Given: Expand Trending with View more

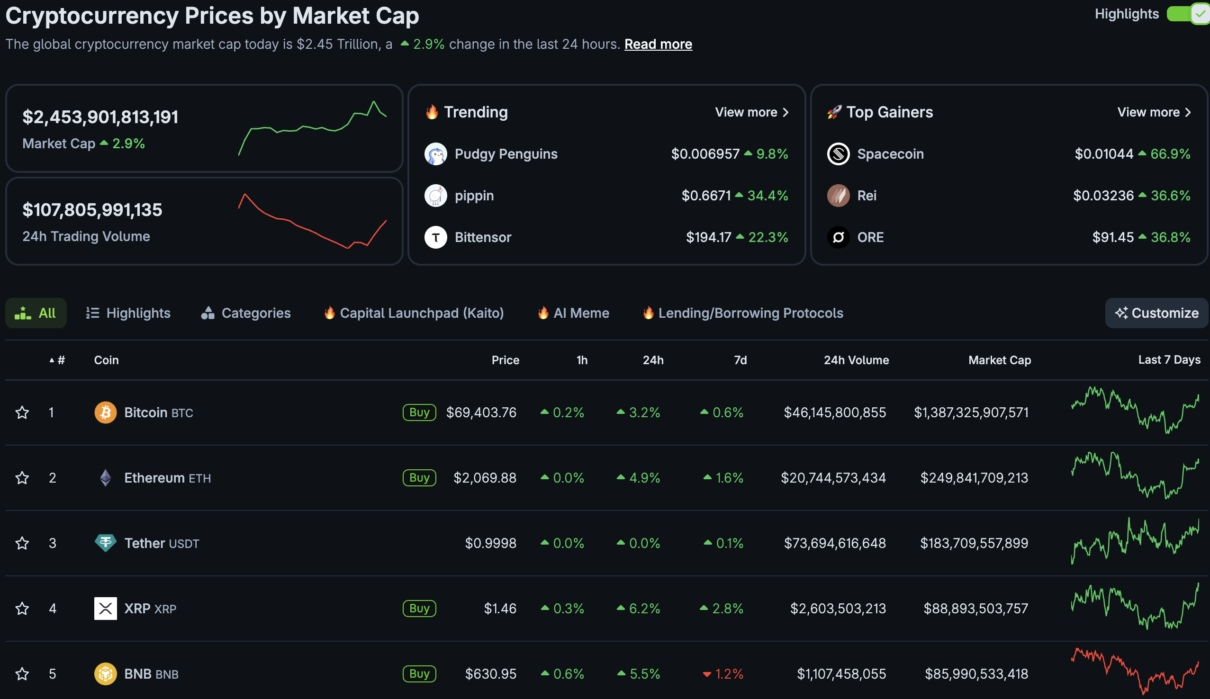Looking at the screenshot, I should 752,112.
